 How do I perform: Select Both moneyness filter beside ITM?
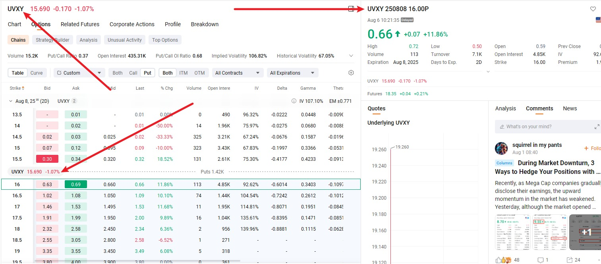(x=168, y=73)
